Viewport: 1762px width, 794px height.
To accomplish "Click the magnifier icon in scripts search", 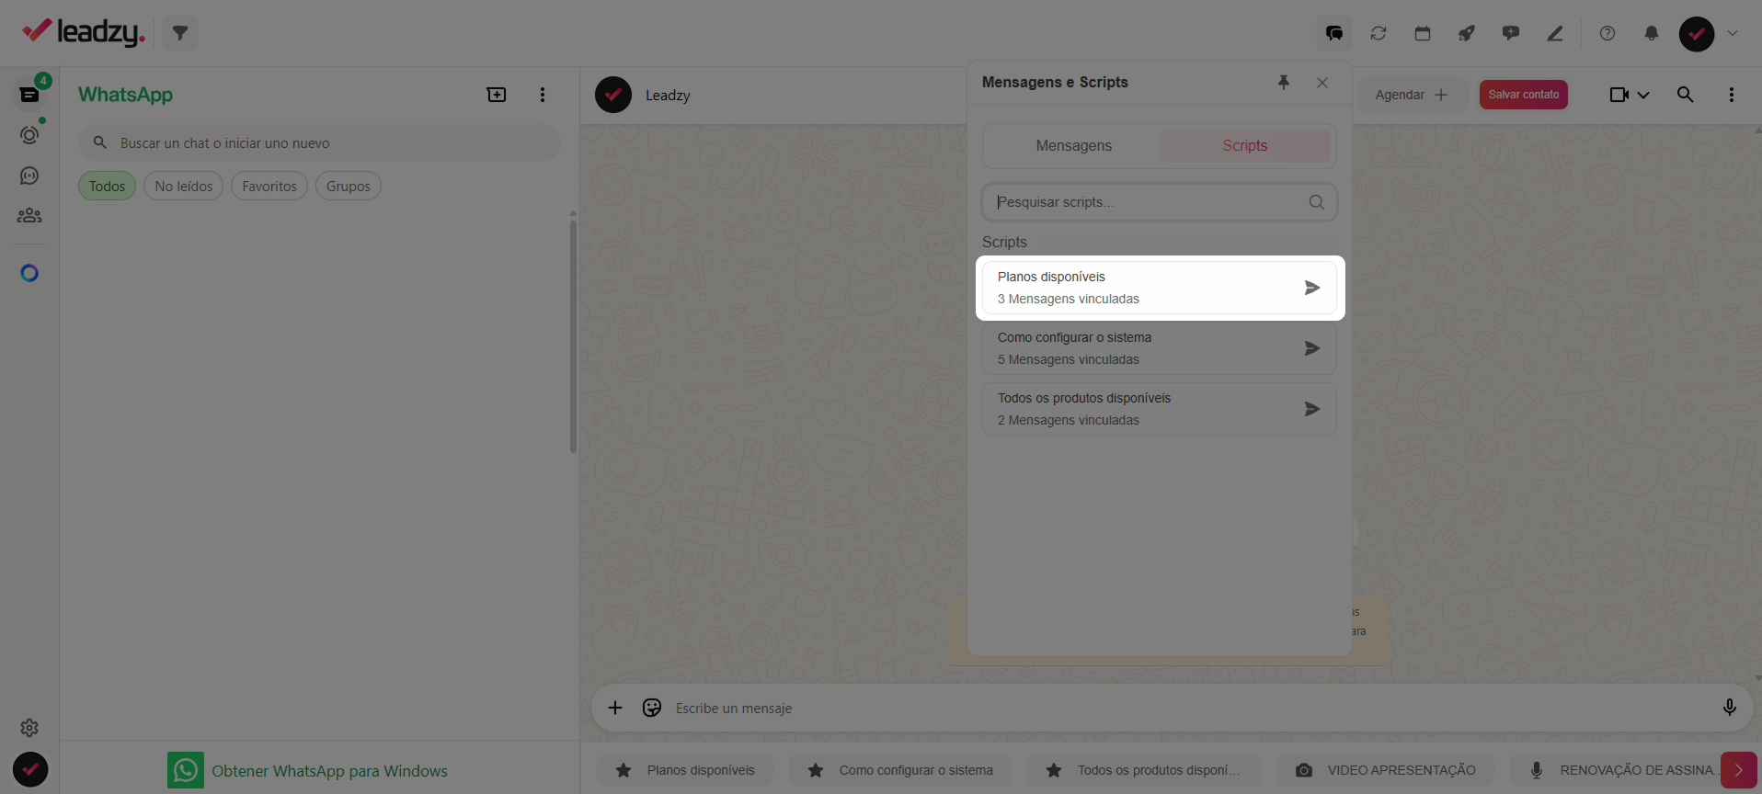I will point(1317,202).
